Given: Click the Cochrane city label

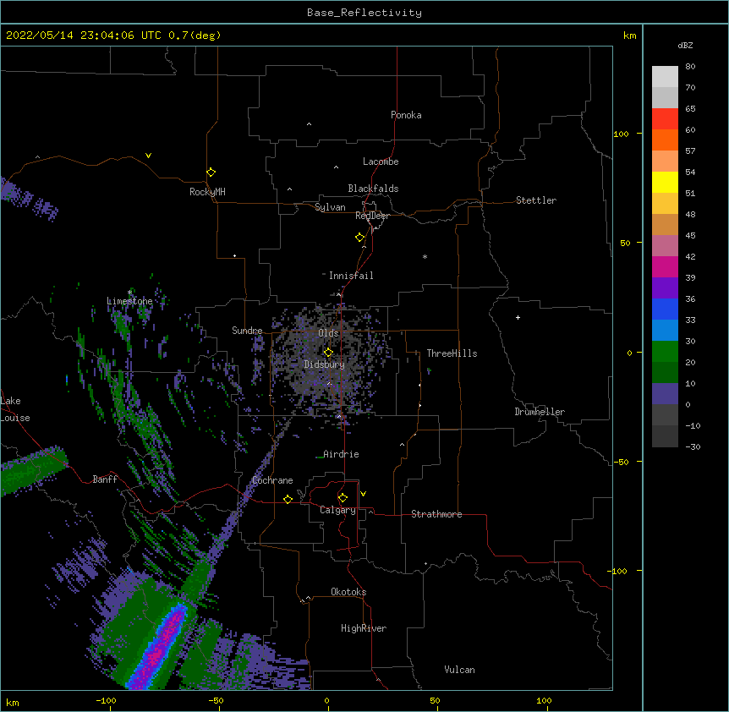Looking at the screenshot, I should point(272,480).
